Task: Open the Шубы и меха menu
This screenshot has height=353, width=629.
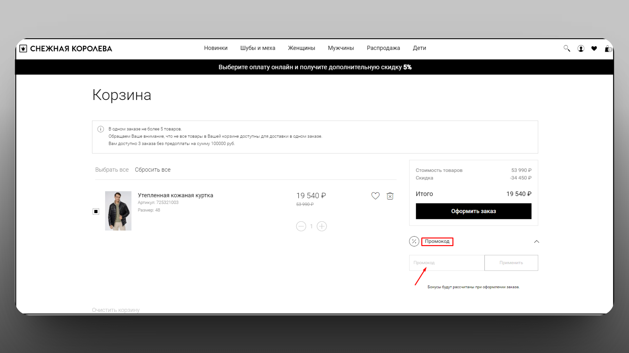Action: tap(257, 48)
